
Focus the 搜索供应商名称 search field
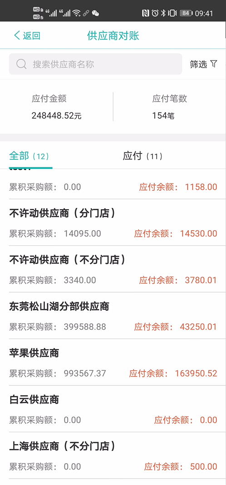[x=96, y=64]
